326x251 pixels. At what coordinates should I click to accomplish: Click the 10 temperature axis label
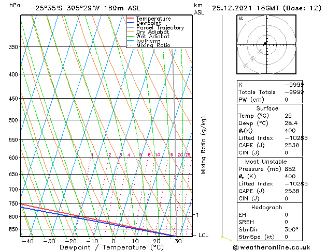point(135,241)
